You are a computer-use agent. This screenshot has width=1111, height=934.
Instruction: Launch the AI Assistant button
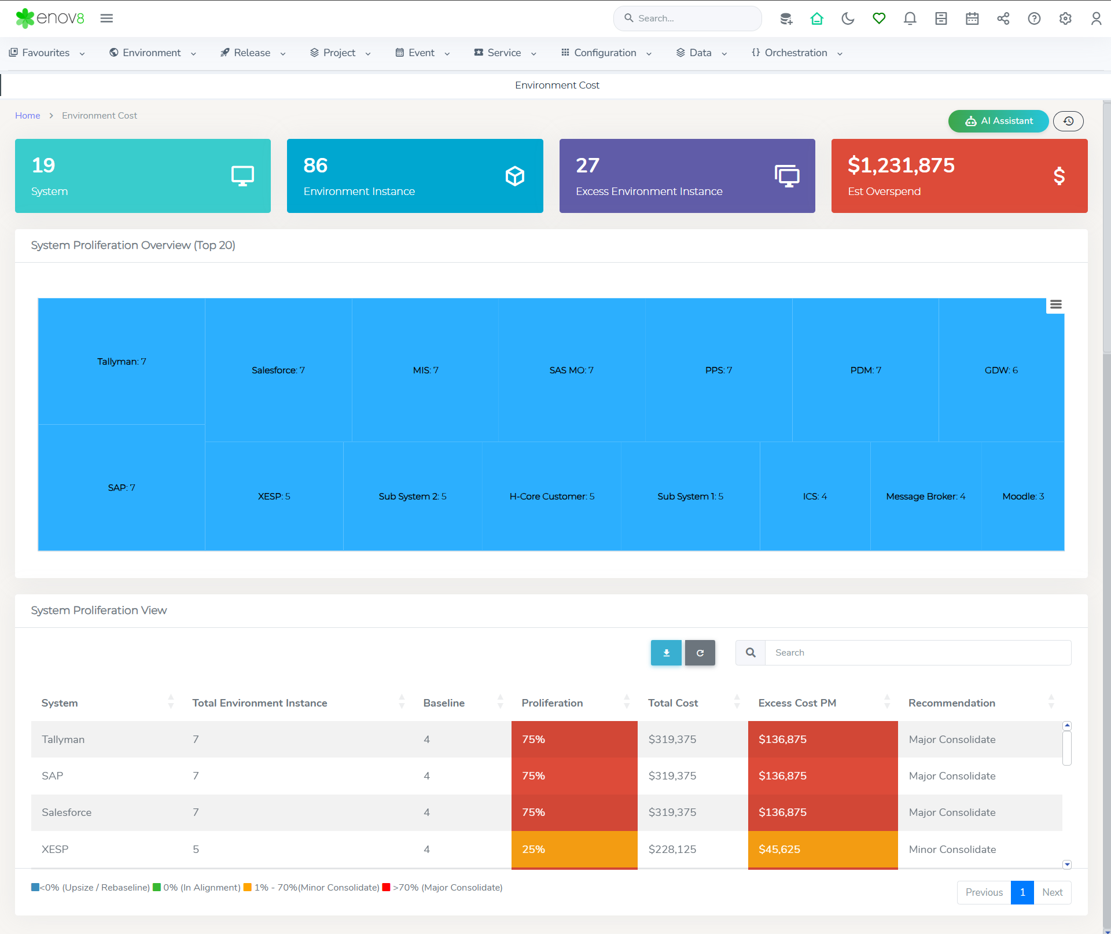[998, 121]
